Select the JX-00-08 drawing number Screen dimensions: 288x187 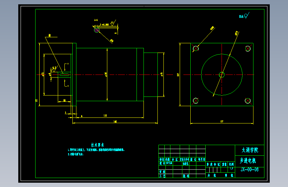[x=249, y=169]
